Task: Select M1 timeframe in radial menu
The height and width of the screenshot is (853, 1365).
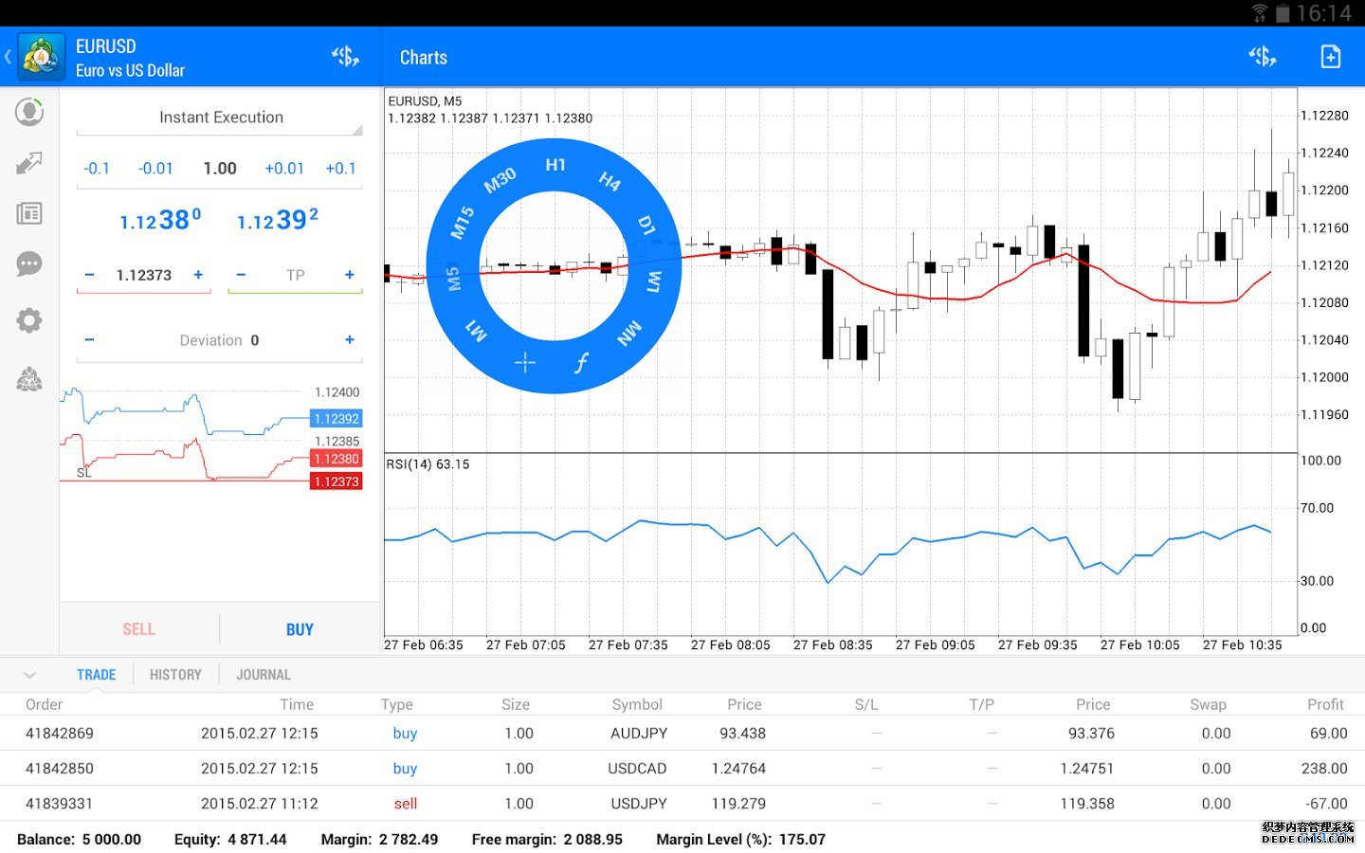Action: click(476, 331)
